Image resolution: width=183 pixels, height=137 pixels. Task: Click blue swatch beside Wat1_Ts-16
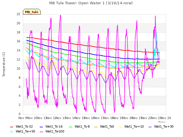click(41, 127)
